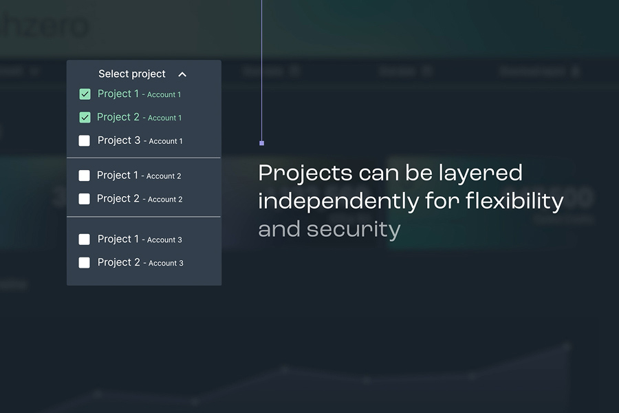This screenshot has width=619, height=413.
Task: Select the Project 2 - Account 2 label
Action: [x=140, y=199]
